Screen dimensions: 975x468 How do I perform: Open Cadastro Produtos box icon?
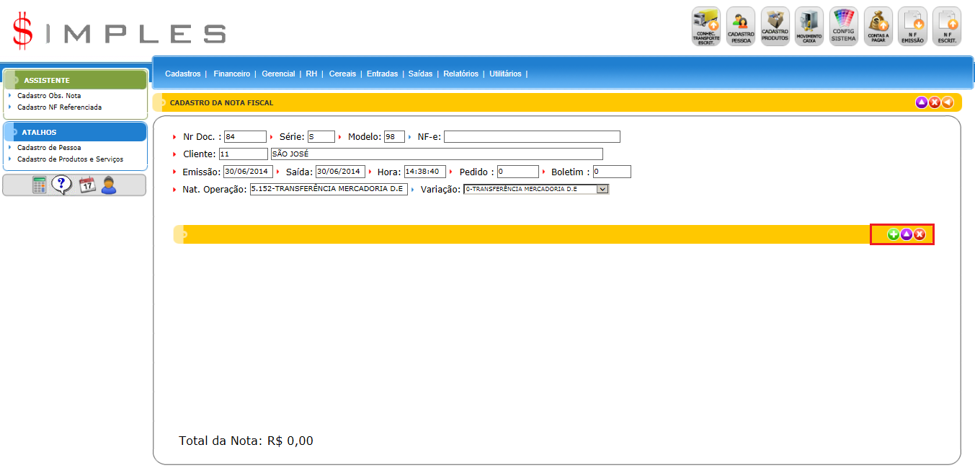tap(775, 27)
